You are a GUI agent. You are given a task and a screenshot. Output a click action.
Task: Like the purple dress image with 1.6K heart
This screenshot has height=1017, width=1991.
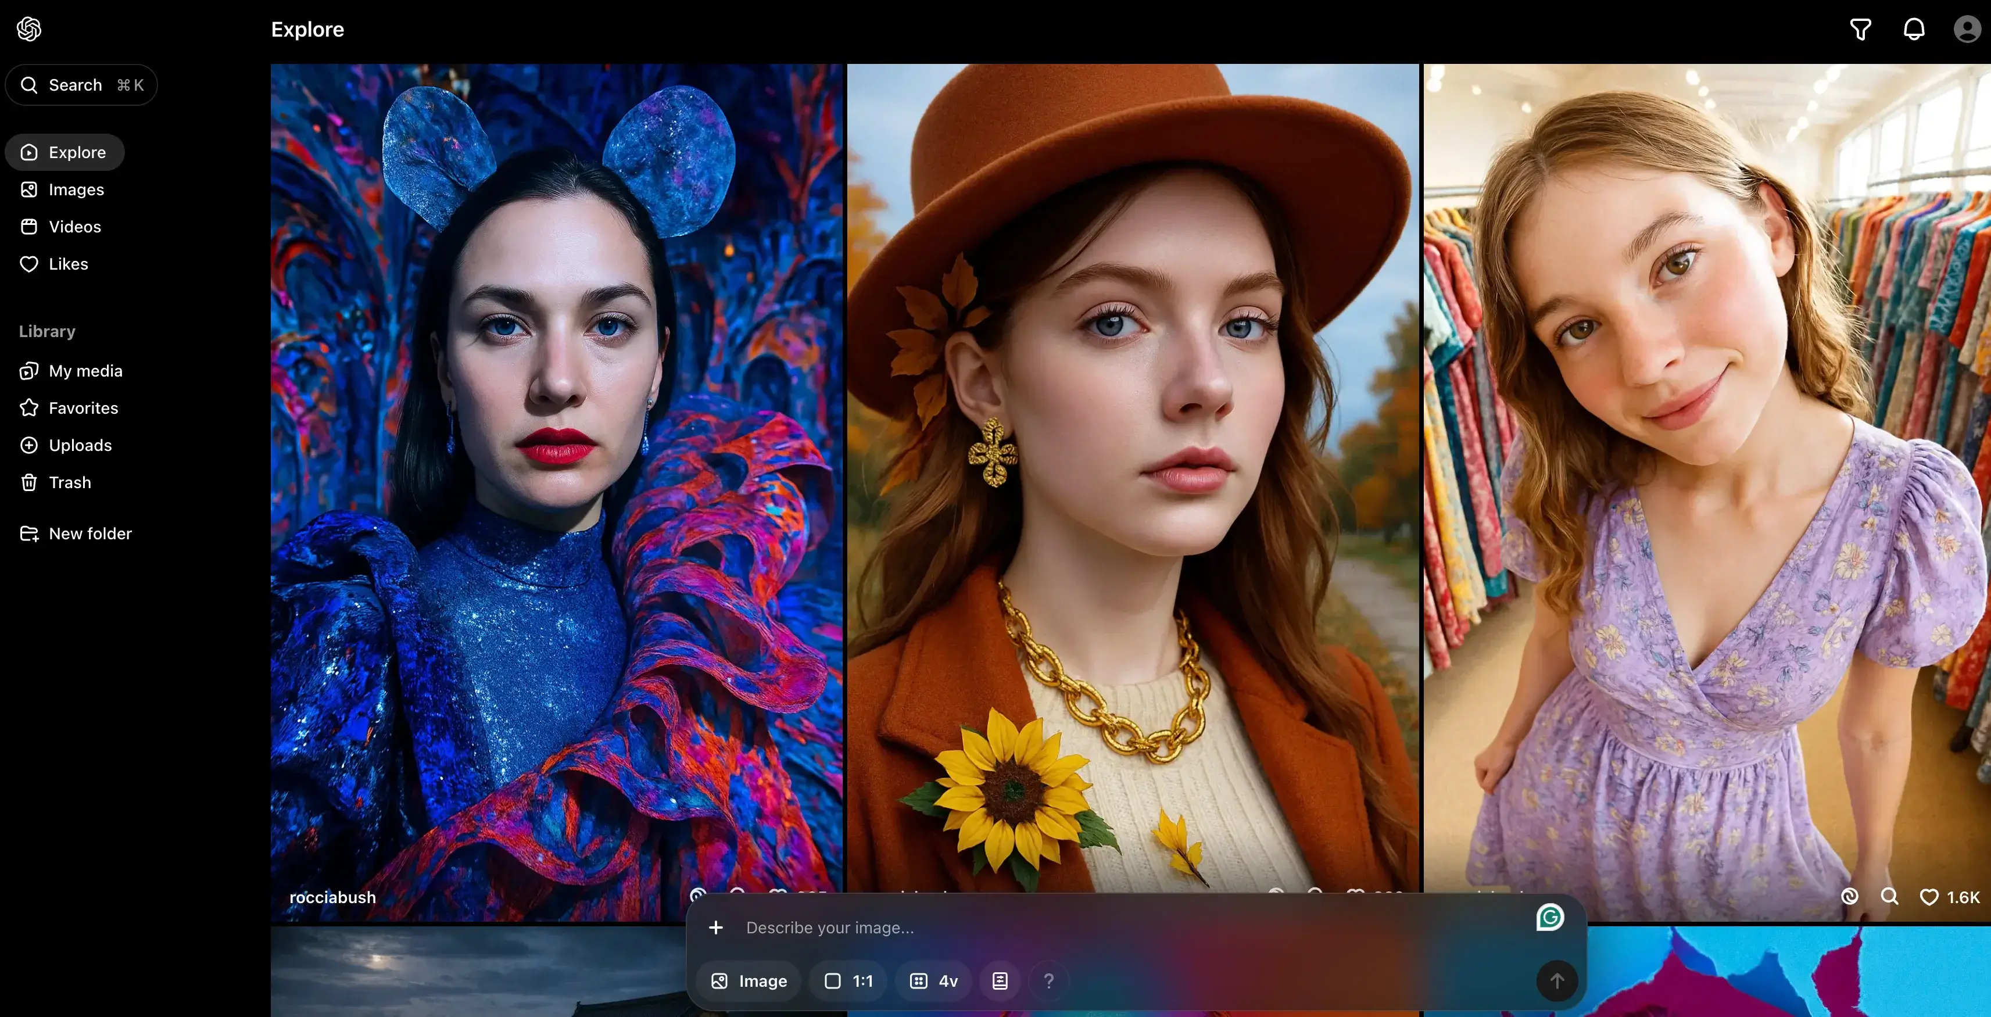(1929, 897)
